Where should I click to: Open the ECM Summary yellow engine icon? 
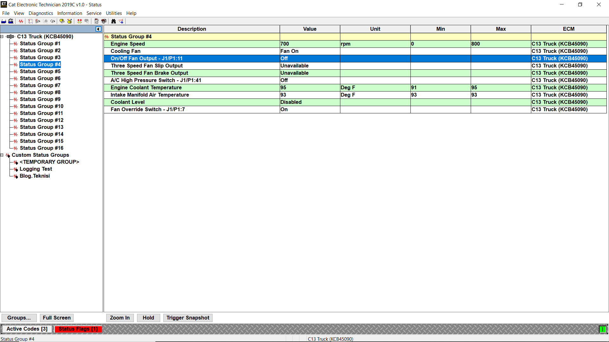[62, 21]
